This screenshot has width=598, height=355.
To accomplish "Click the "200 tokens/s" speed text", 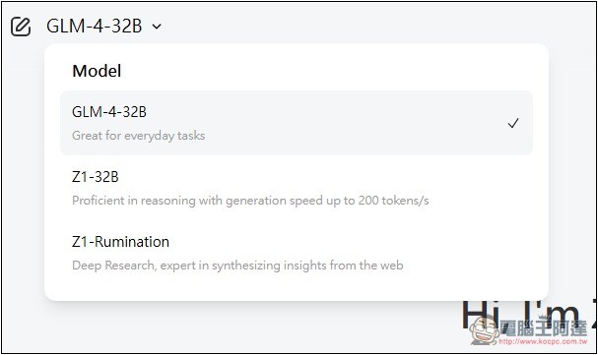I will (393, 201).
